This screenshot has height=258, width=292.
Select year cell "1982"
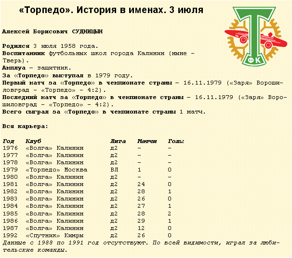coord(10,191)
